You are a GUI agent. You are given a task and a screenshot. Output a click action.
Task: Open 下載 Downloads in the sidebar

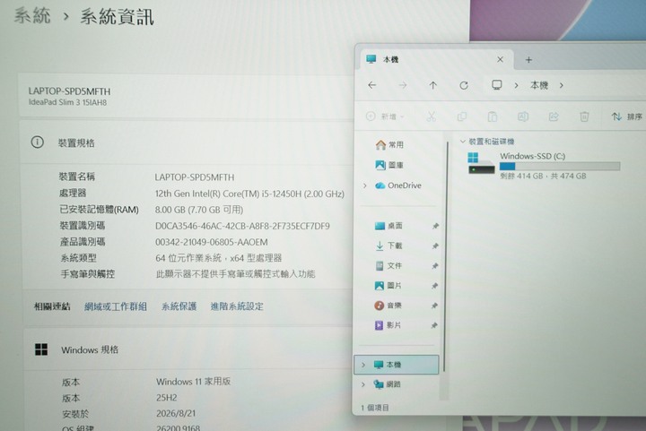point(388,246)
